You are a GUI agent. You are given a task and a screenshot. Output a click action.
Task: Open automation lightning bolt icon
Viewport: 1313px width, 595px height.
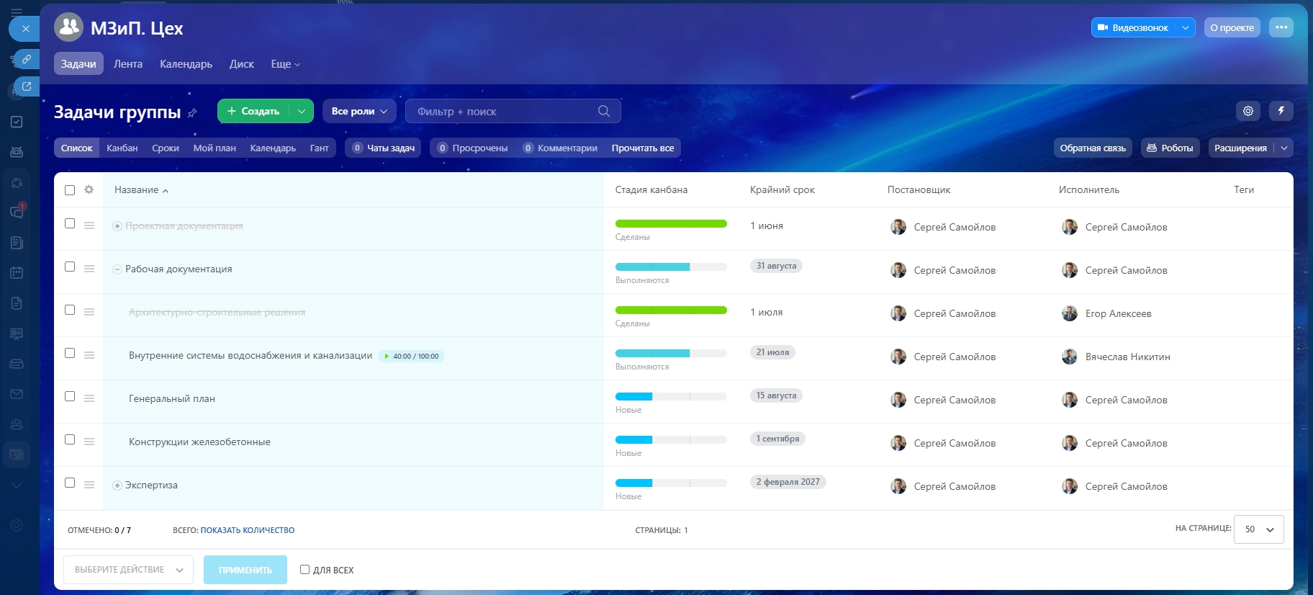(x=1281, y=111)
